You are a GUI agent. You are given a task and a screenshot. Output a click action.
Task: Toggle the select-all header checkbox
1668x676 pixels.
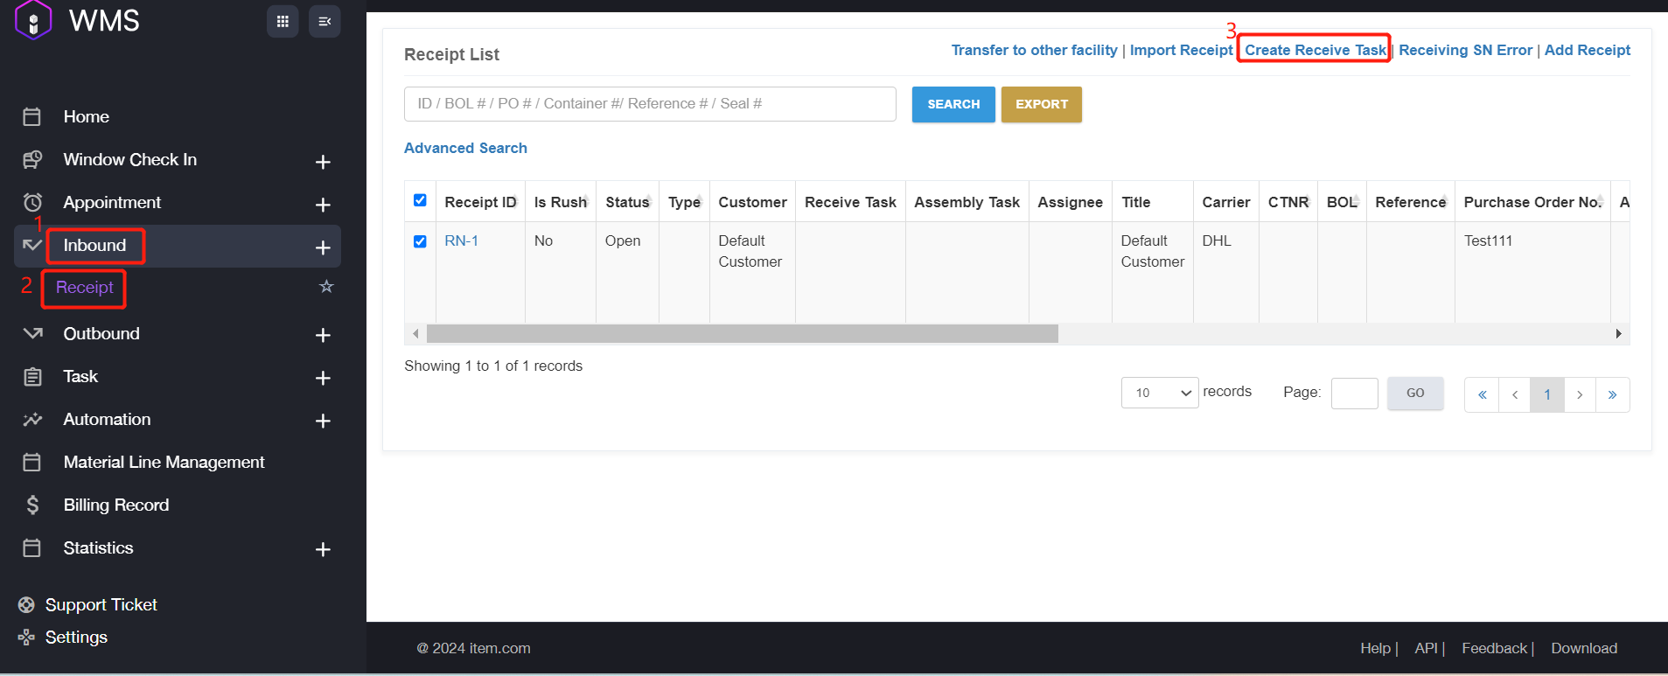[420, 200]
